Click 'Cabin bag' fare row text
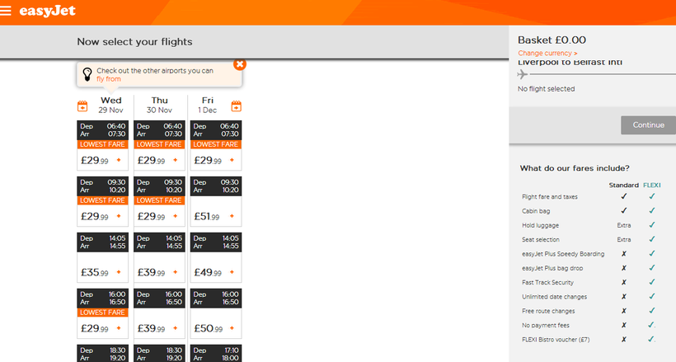 click(536, 211)
